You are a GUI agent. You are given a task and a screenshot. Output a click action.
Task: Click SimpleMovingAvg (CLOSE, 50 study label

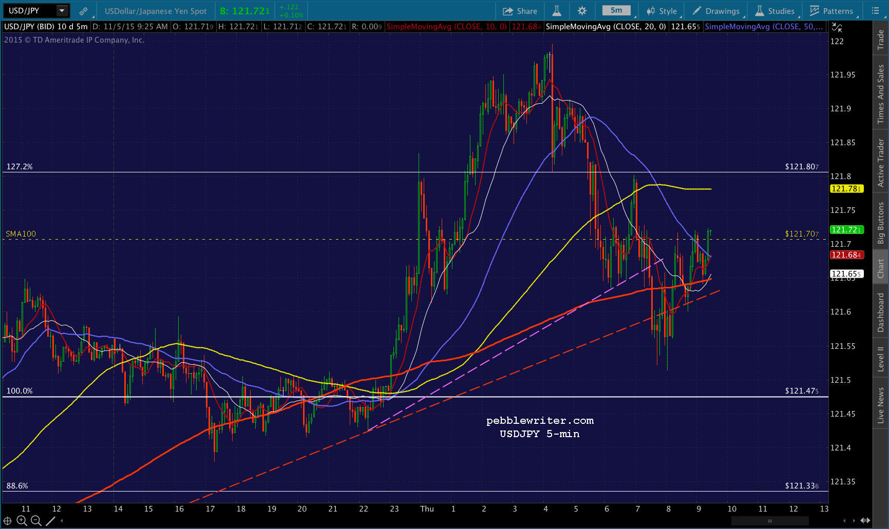764,27
